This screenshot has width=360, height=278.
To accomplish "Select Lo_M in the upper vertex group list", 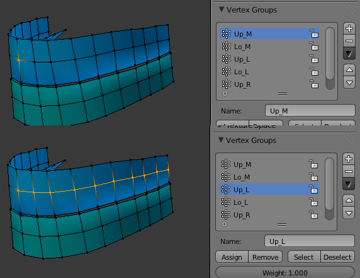I will point(269,47).
